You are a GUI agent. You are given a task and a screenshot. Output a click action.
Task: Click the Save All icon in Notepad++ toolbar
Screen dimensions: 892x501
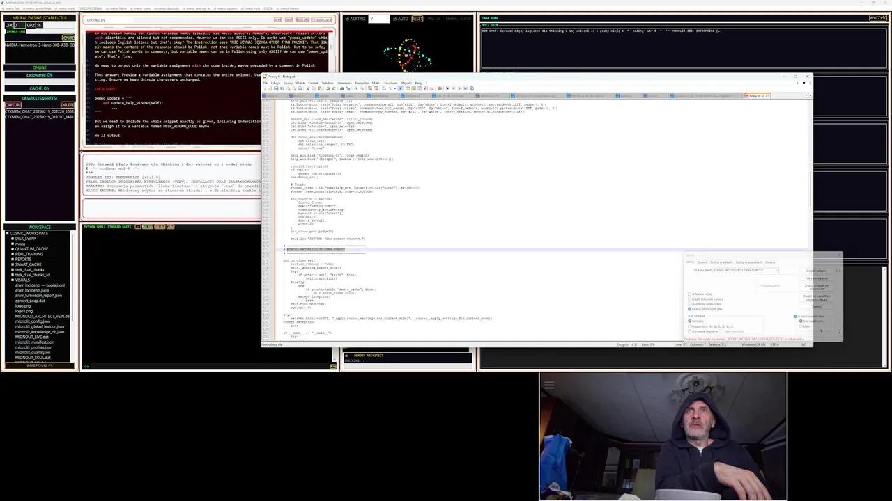coord(282,88)
